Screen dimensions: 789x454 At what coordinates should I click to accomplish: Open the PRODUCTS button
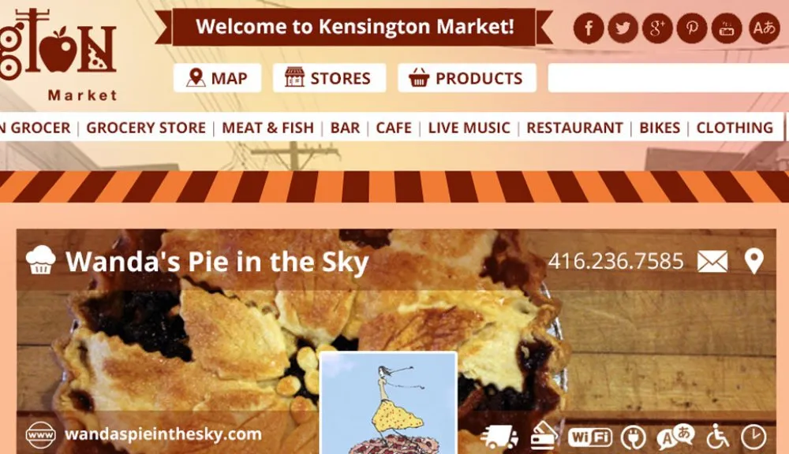coord(467,78)
